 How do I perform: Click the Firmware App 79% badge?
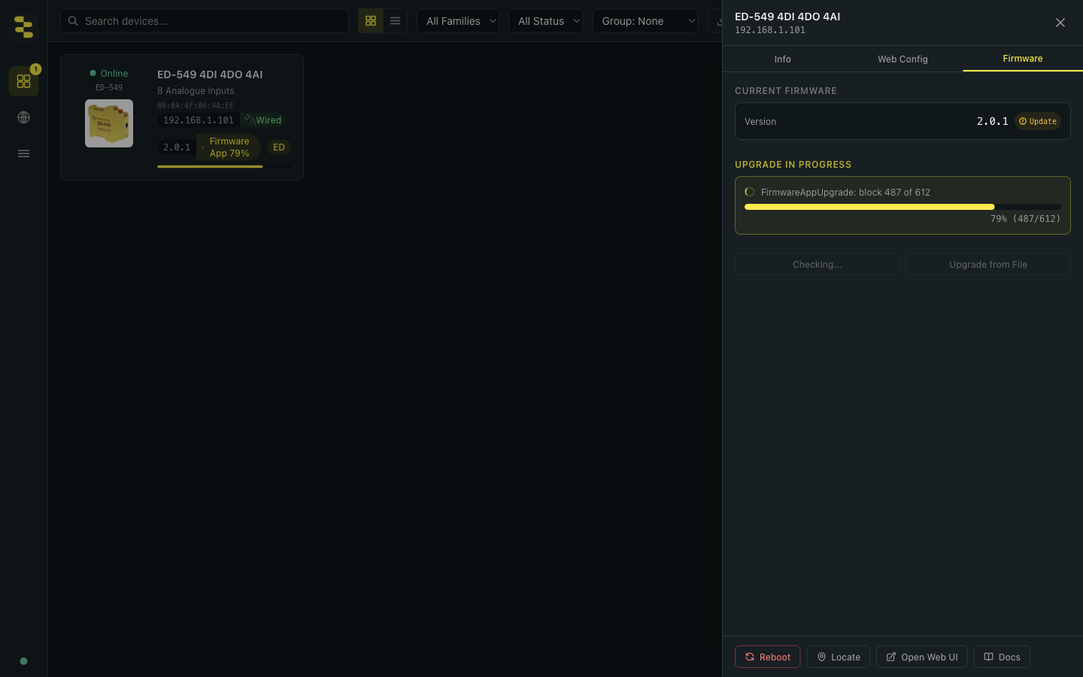point(229,147)
